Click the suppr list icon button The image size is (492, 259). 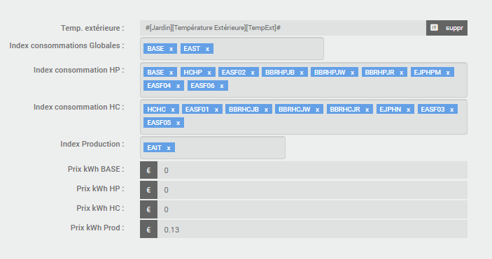tap(447, 28)
